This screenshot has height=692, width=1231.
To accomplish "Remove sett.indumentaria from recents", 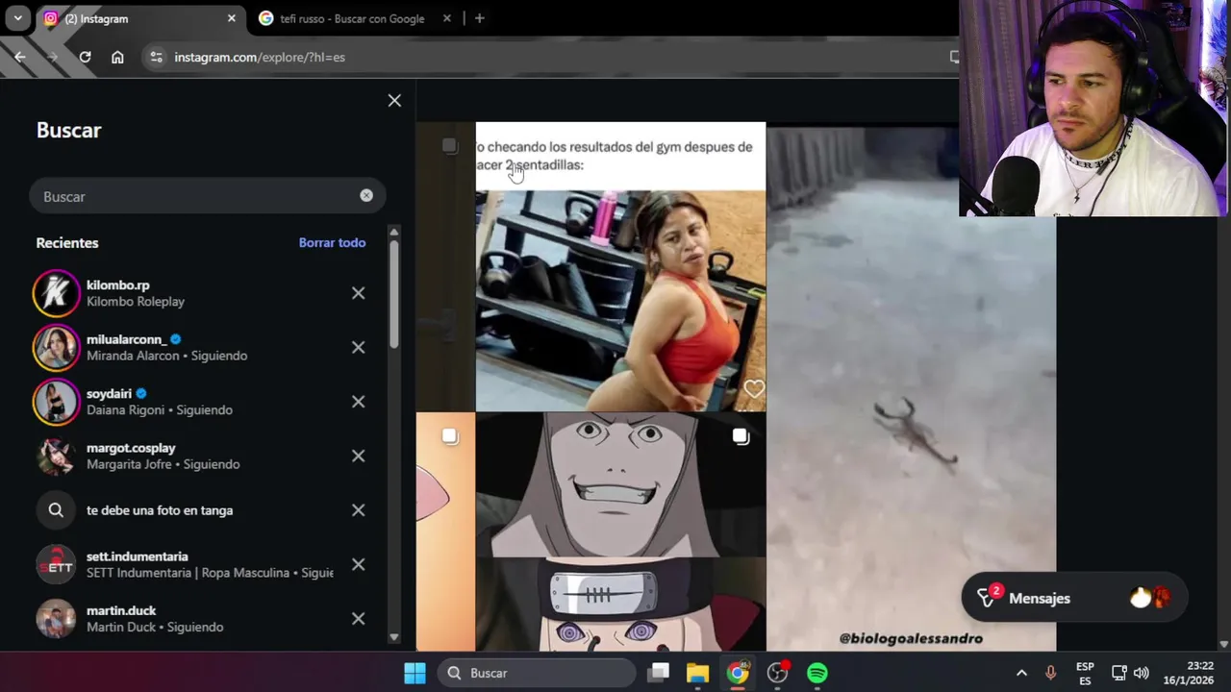I will (x=358, y=564).
